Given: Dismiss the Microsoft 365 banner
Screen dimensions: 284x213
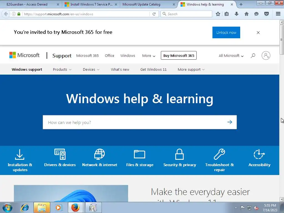Looking at the screenshot, I should coord(258,33).
